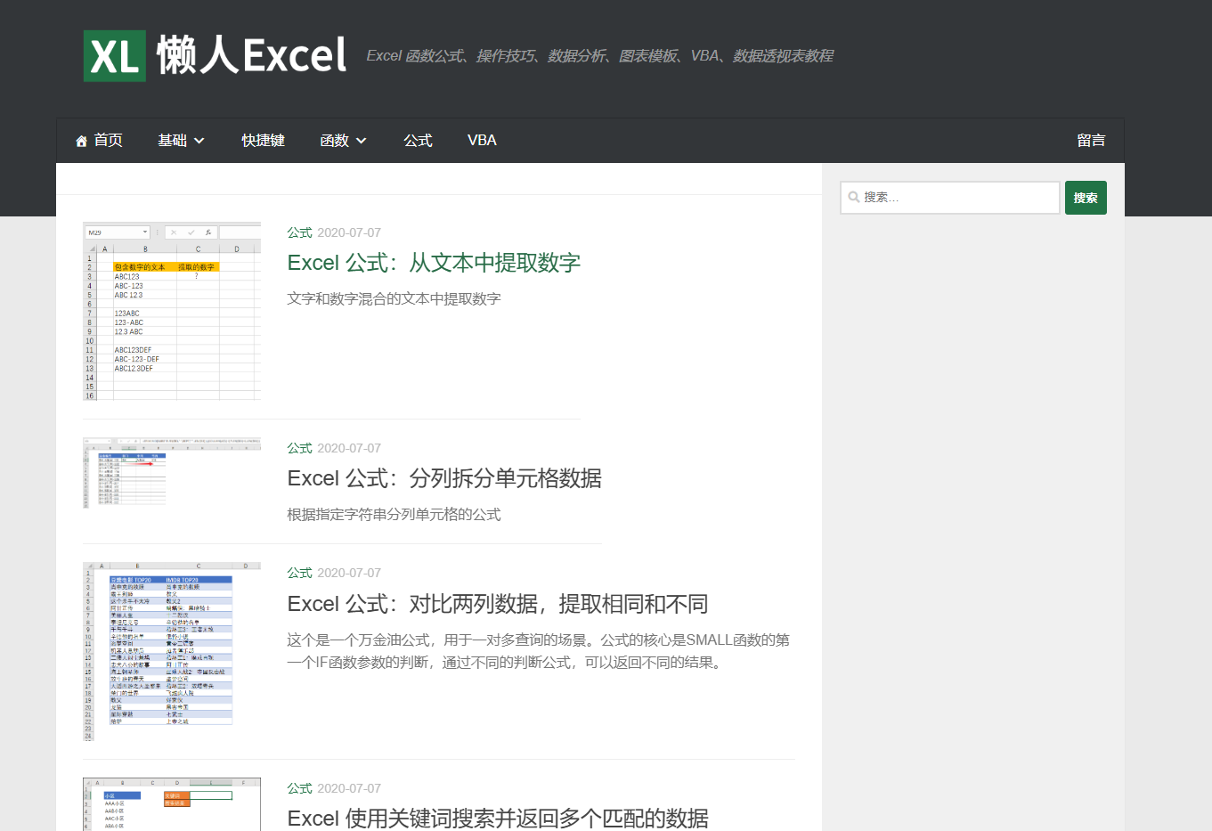Click excerpt 文字和数字混合的文本中提取数字
1212x831 pixels.
[394, 298]
